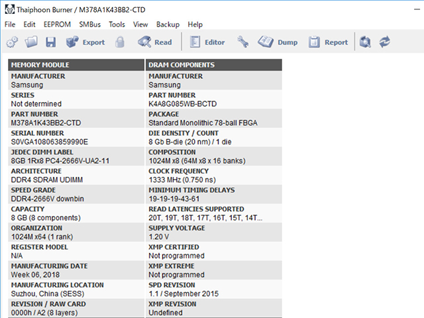Click the DDR4 SDRAM UDIMM architecture value
Image resolution: width=424 pixels, height=318 pixels.
pyautogui.click(x=47, y=180)
